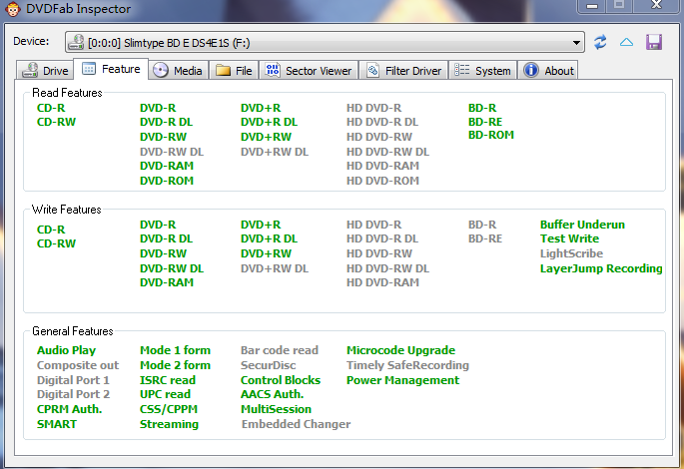This screenshot has height=469, width=684.
Task: Click the refresh arrows icon
Action: (600, 42)
